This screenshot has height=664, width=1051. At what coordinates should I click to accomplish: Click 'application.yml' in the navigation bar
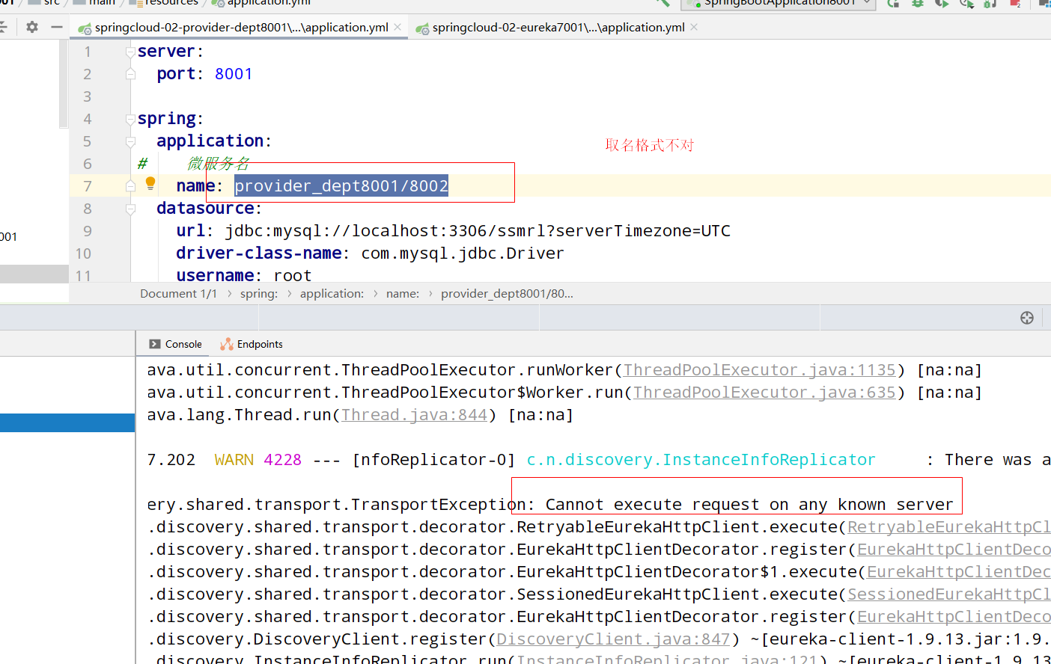261,3
